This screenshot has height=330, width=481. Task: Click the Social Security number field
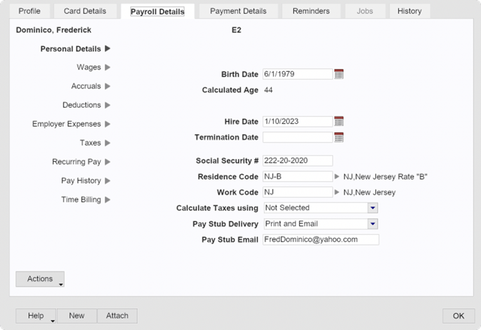[297, 161]
